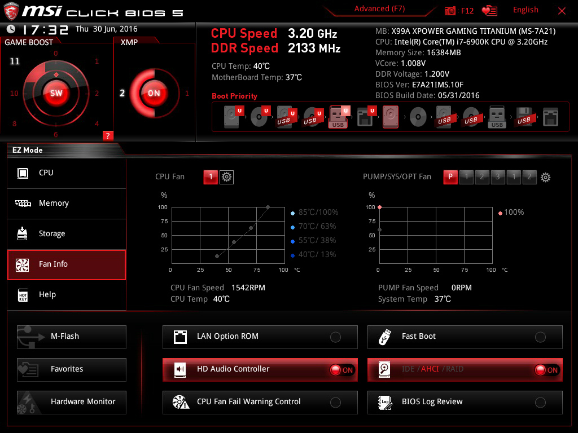
Task: Toggle the XMP ON knob
Action: click(154, 93)
